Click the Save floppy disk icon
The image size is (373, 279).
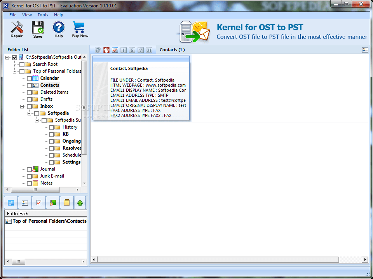pyautogui.click(x=38, y=30)
